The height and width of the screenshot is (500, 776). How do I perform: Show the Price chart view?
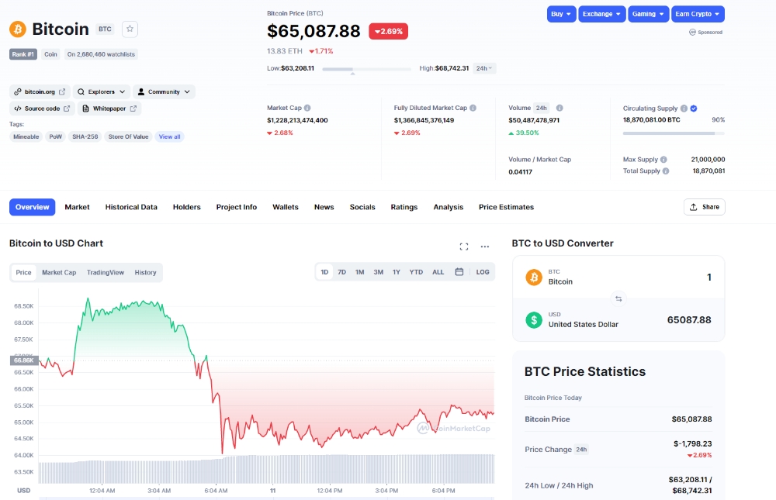(x=23, y=273)
